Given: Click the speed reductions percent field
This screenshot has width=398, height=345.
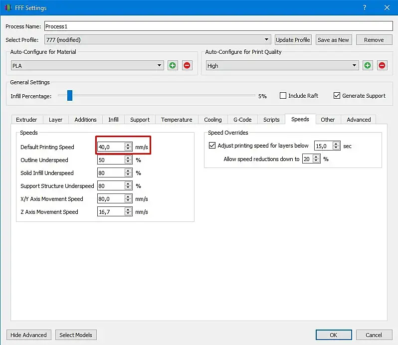Looking at the screenshot, I should 308,159.
